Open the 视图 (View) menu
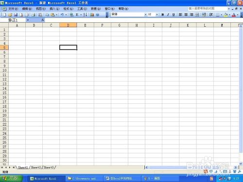Screen dimensions: 243x182 pyautogui.click(x=41, y=9)
